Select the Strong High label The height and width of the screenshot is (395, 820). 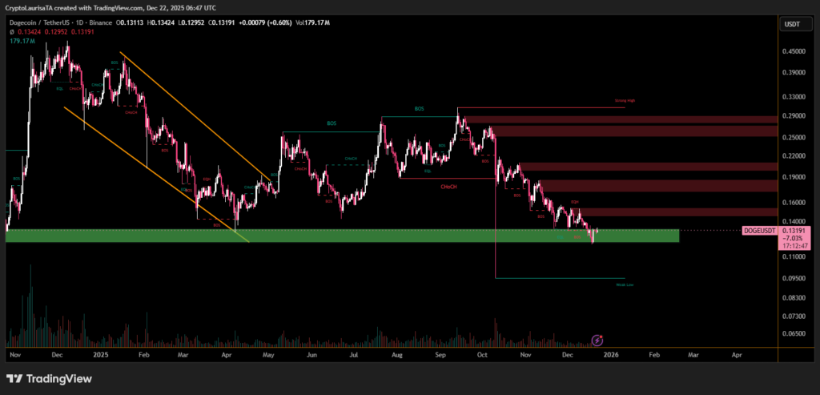click(x=625, y=102)
